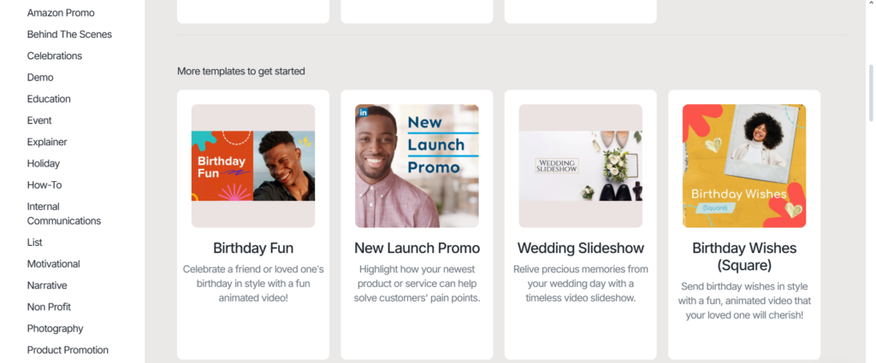Open the Holiday category
The image size is (876, 363).
(x=44, y=164)
